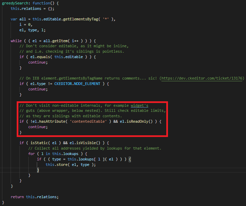The height and width of the screenshot is (206, 246).
Task: Click the 'el, type, l;' declaration line
Action: pyautogui.click(x=32, y=30)
